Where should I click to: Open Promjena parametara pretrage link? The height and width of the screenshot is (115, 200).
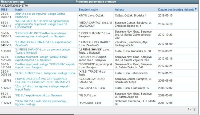click(x=96, y=2)
